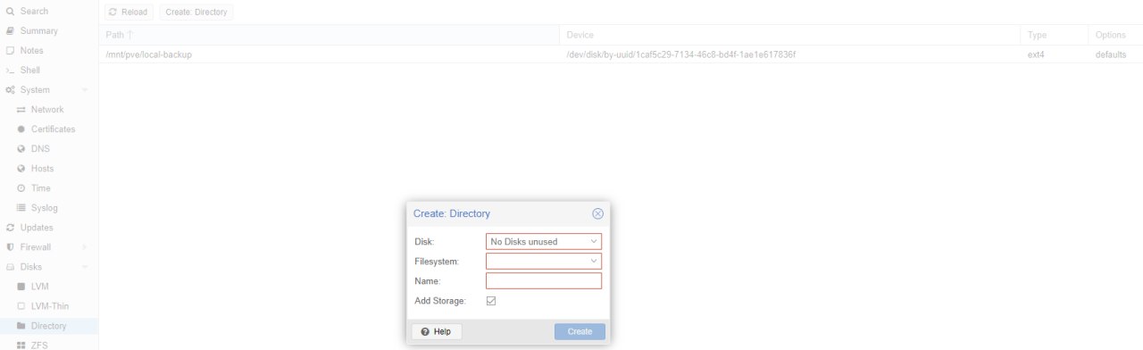The image size is (1143, 350).
Task: Click the Updates refresh icon
Action: point(10,228)
